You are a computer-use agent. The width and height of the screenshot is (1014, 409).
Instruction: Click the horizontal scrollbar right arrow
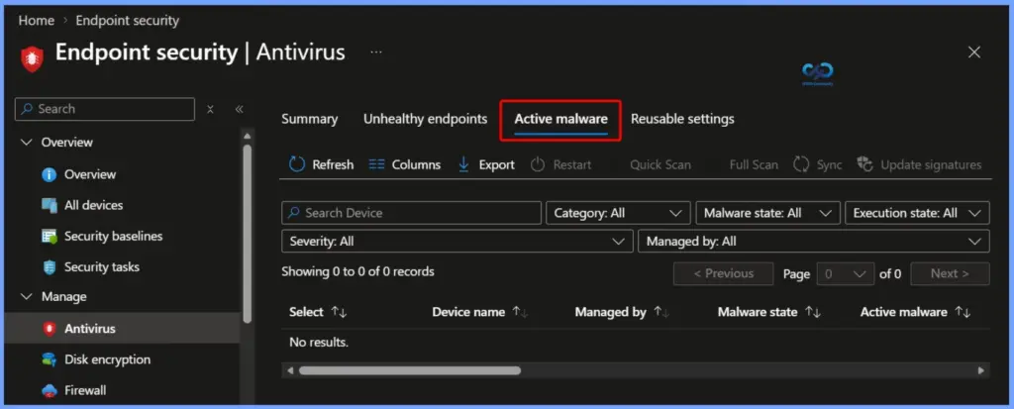(x=980, y=370)
